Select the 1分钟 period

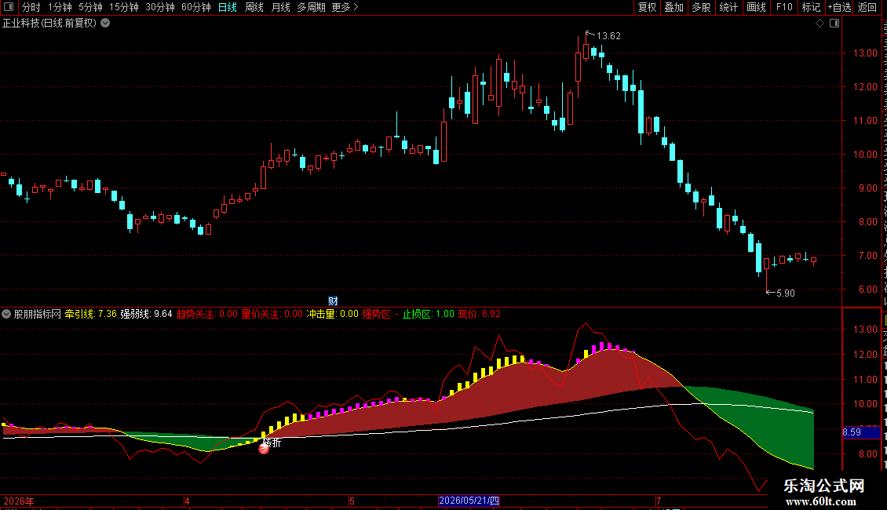pos(60,7)
